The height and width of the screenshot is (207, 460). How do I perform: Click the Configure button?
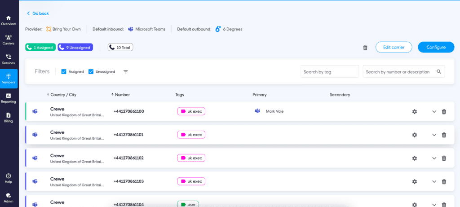[x=436, y=47]
